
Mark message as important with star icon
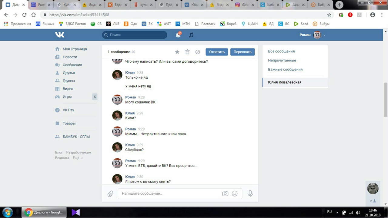[x=177, y=52]
